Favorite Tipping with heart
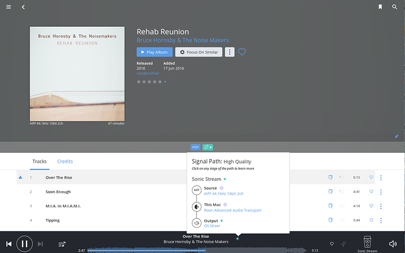405x253 pixels. (x=371, y=220)
